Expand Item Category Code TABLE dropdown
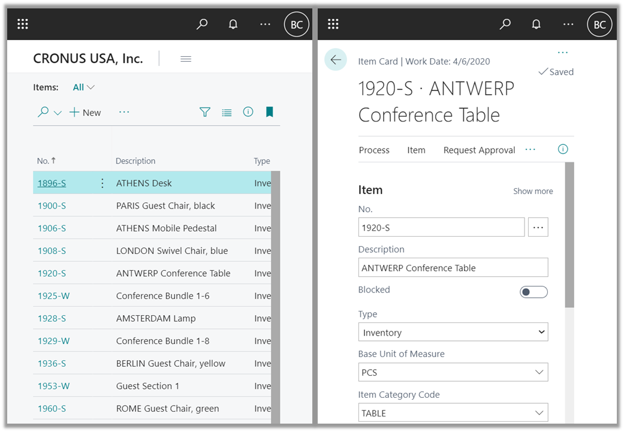 click(x=453, y=413)
